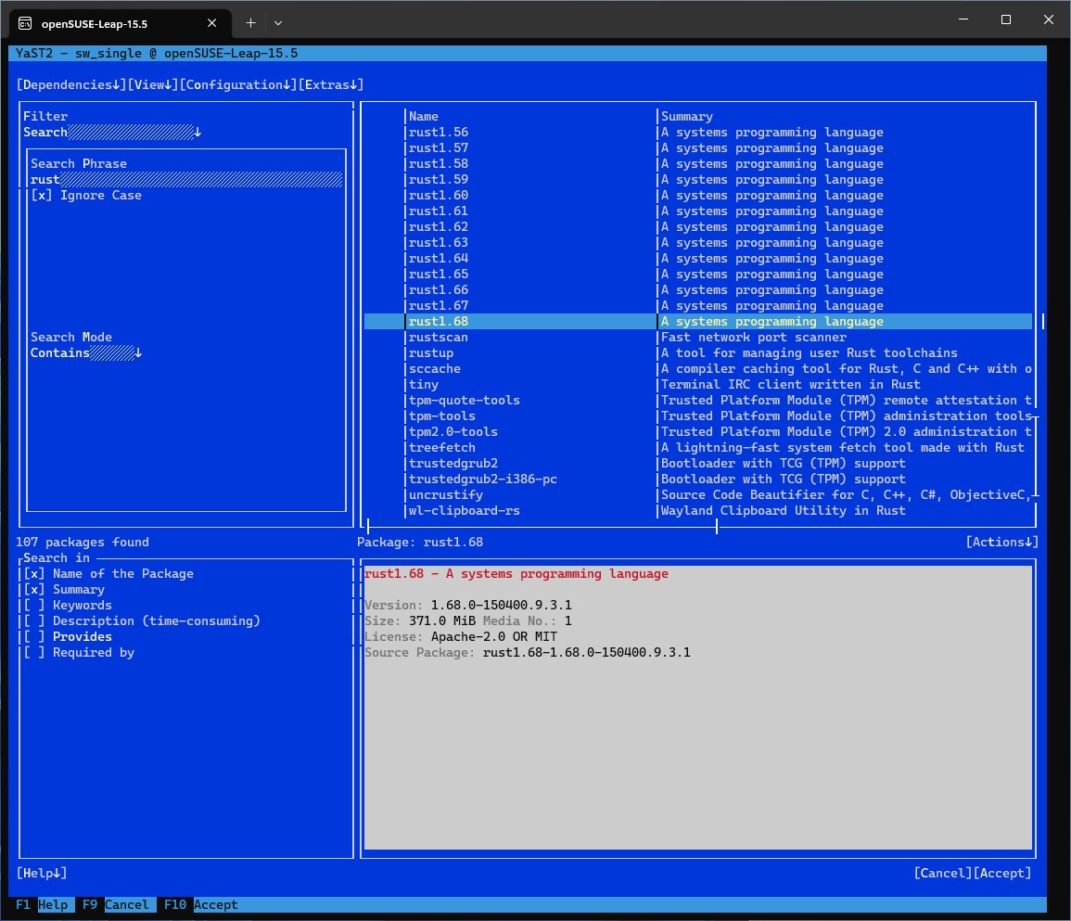The height and width of the screenshot is (921, 1071).
Task: Open the Extras menu
Action: (331, 84)
